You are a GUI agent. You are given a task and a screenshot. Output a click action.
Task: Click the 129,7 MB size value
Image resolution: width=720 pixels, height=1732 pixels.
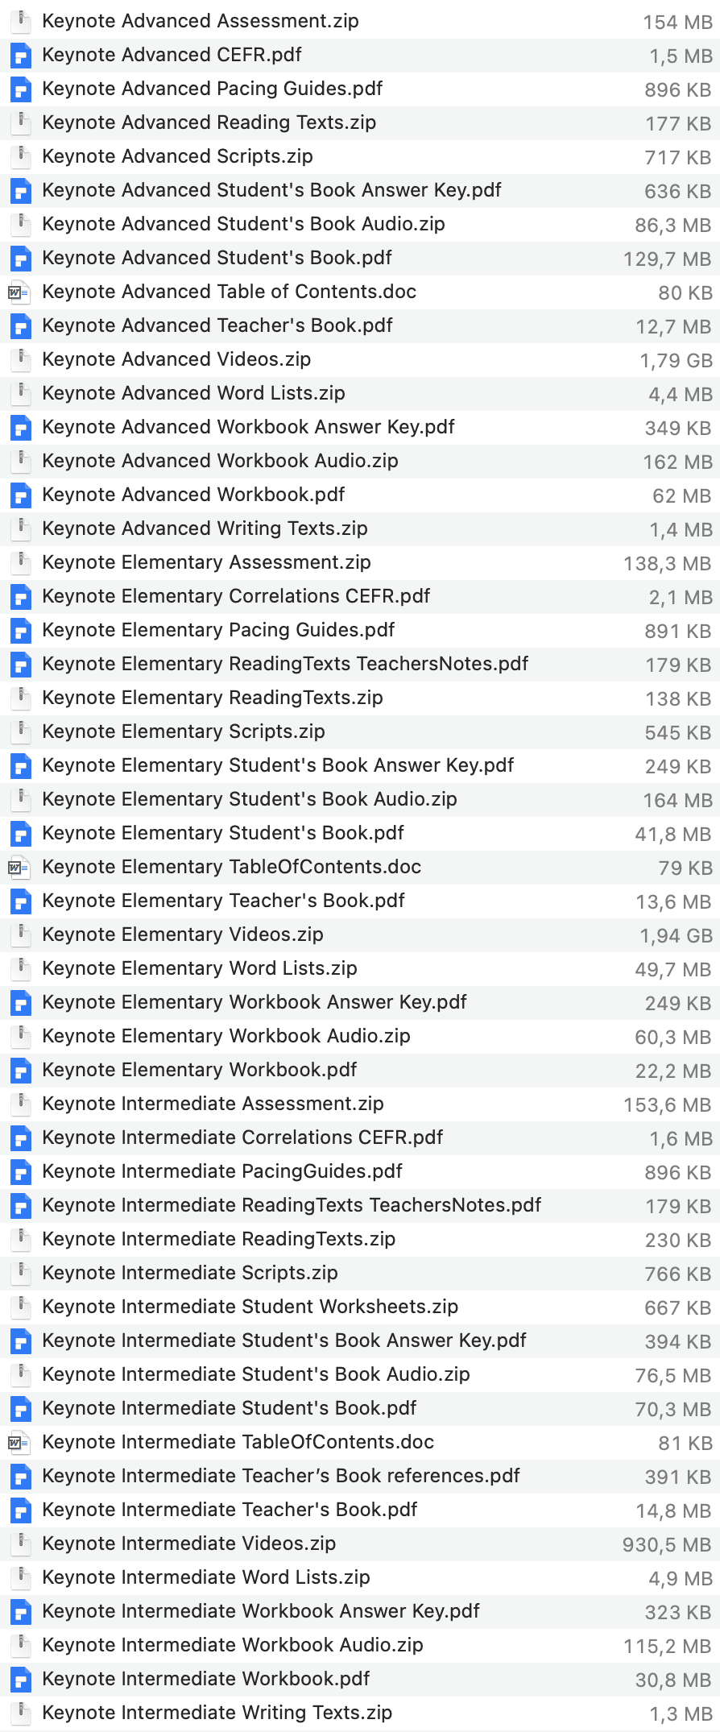[x=668, y=259]
